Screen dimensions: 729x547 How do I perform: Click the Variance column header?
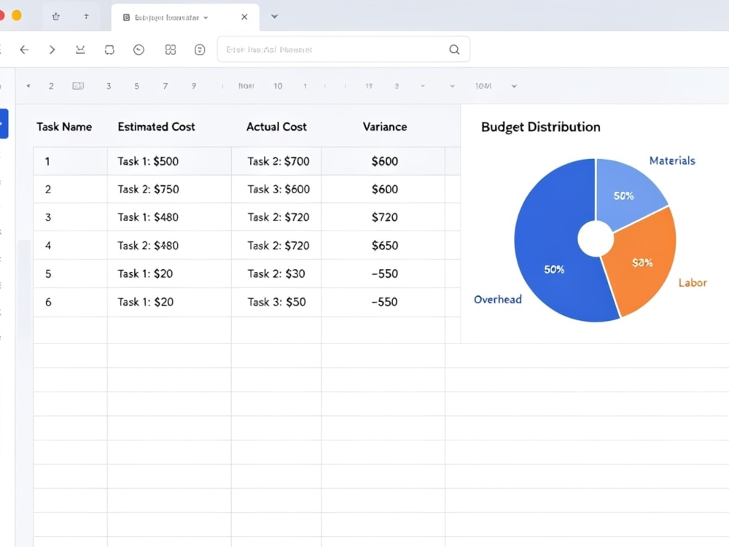(x=385, y=126)
